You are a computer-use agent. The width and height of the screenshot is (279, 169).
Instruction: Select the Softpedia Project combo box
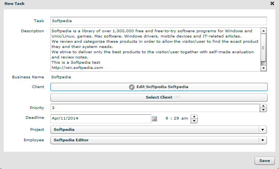coord(159,130)
